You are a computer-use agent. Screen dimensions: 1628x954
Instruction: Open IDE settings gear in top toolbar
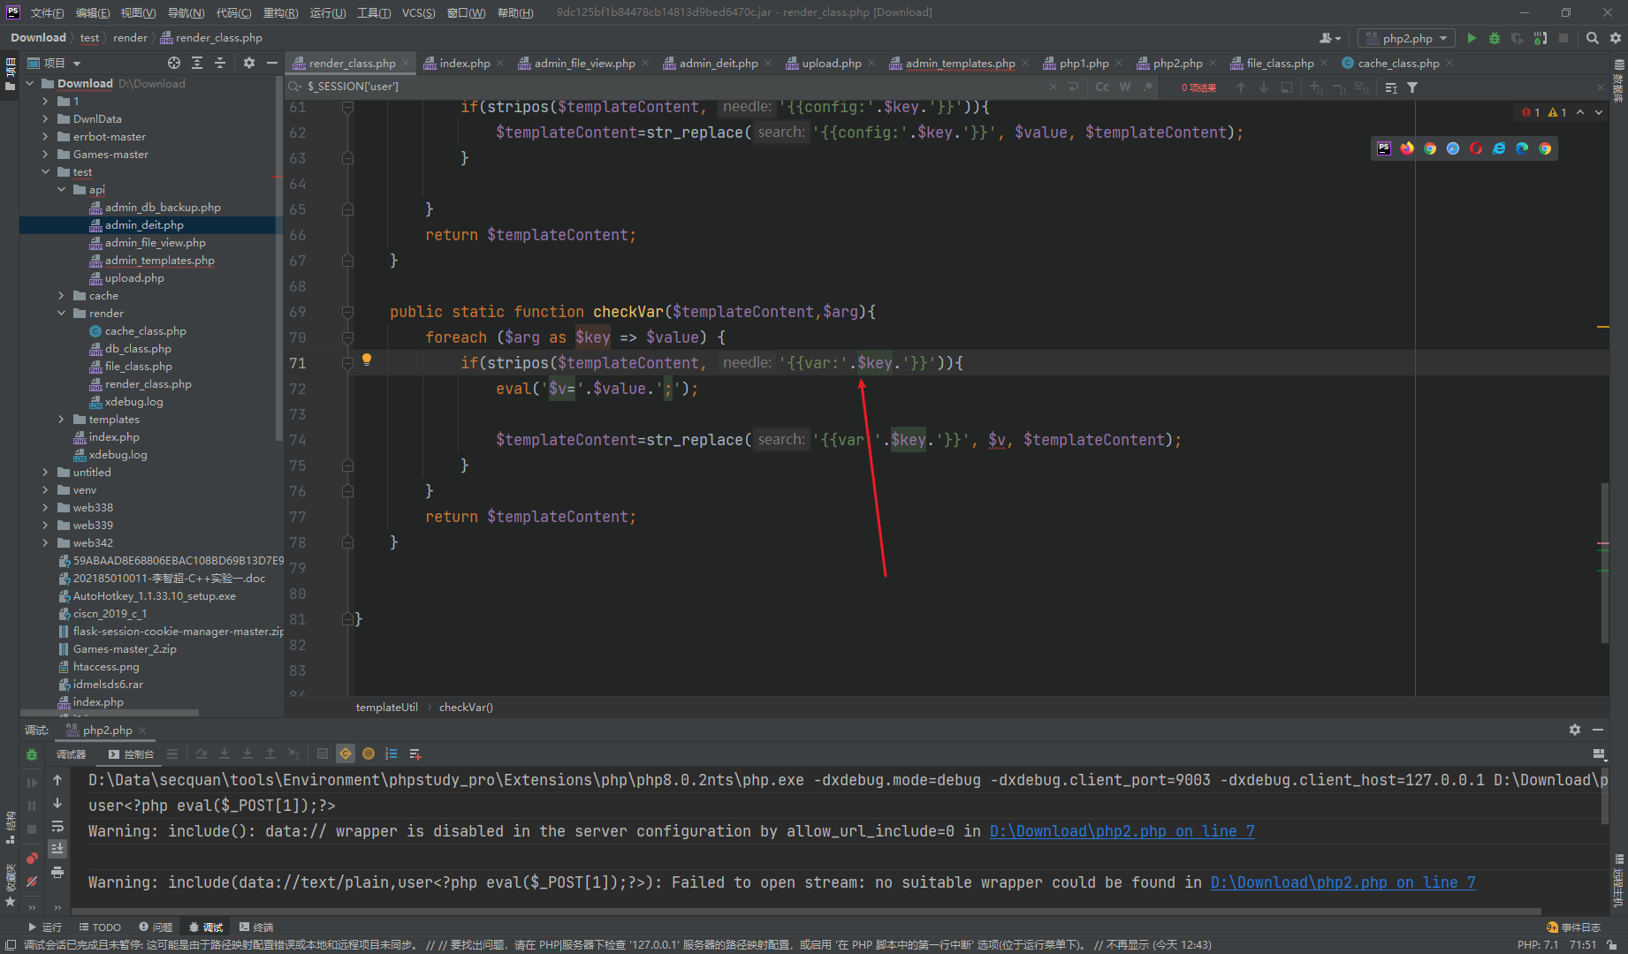(x=1616, y=38)
